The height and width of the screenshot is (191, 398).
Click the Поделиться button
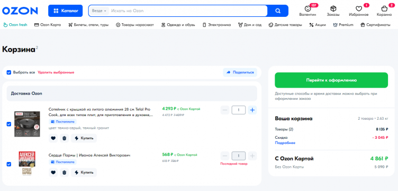point(240,72)
